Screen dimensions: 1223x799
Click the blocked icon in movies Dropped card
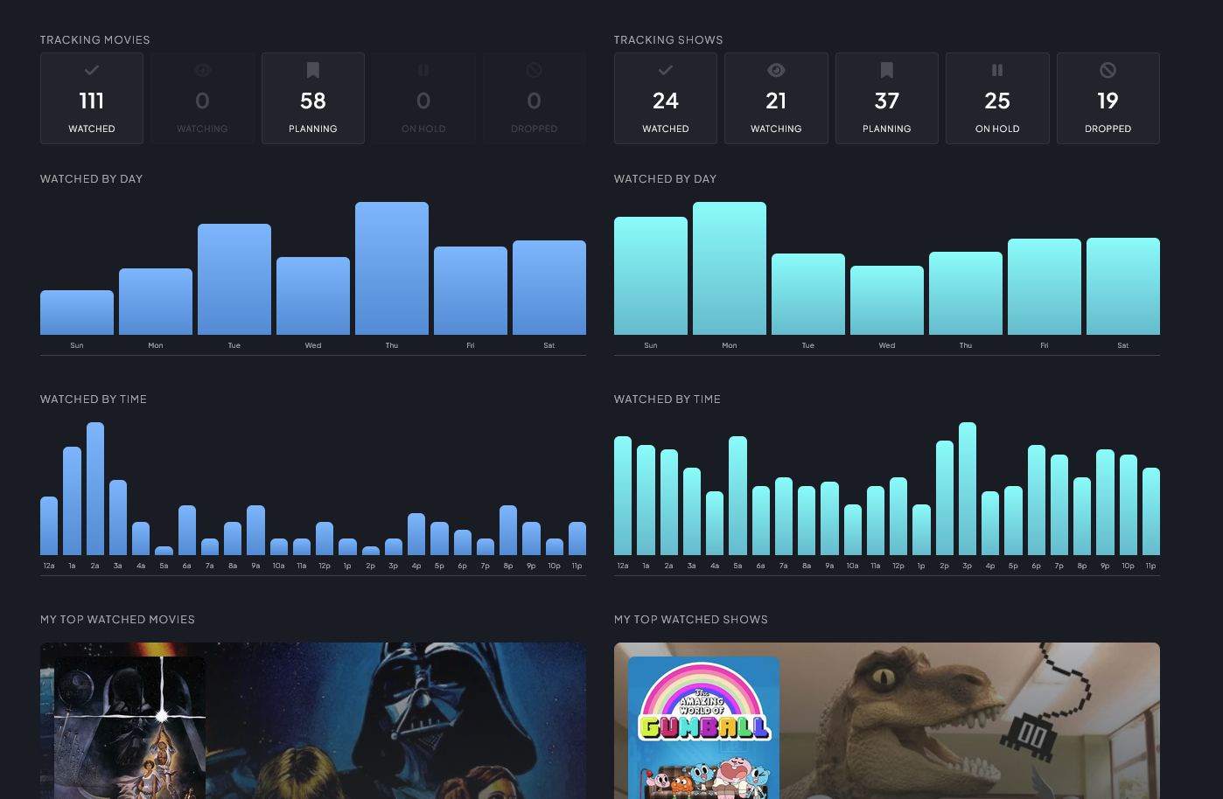click(x=535, y=70)
